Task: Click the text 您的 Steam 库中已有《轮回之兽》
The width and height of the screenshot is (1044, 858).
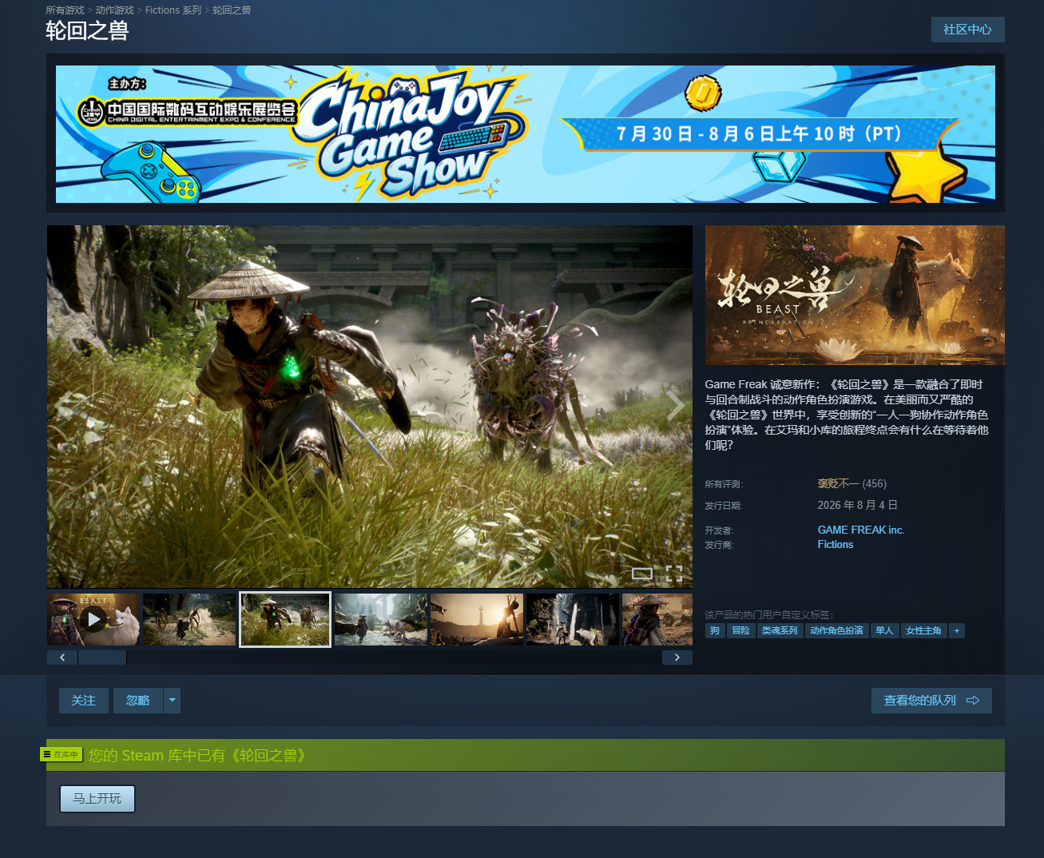Action: 198,755
